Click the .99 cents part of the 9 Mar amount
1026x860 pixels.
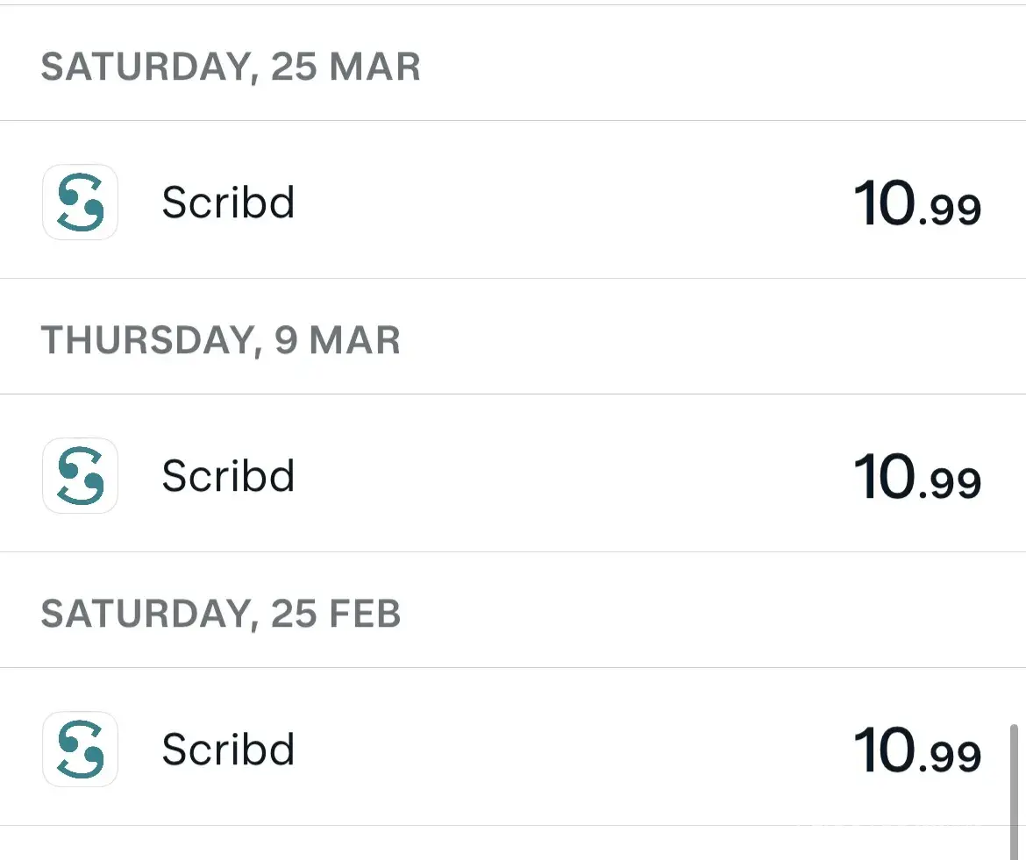951,484
